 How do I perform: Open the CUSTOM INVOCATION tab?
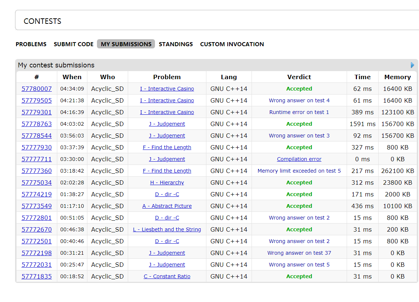point(232,44)
